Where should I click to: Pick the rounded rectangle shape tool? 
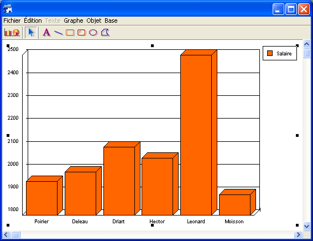pyautogui.click(x=82, y=32)
